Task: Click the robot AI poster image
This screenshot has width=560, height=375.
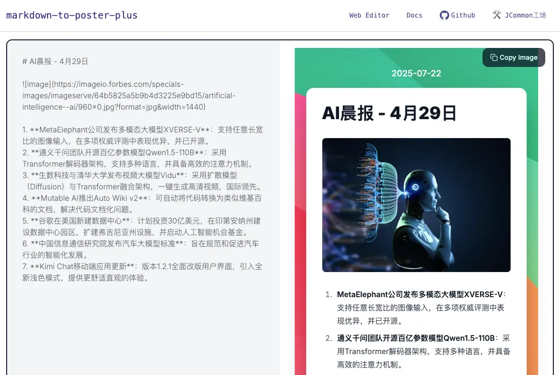Action: click(416, 205)
